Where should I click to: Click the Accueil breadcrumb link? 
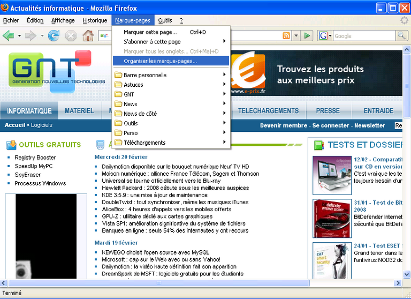(14, 125)
